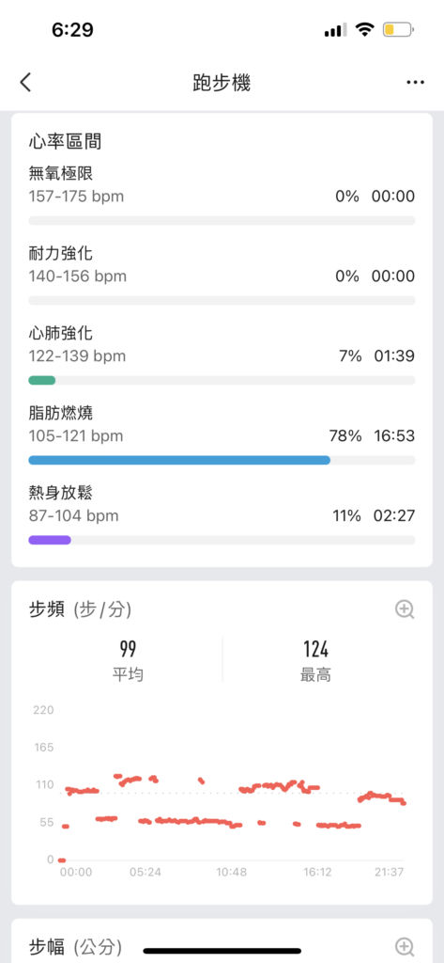Tap the 跑步機 page title
Screen dimensions: 444x963
click(222, 83)
